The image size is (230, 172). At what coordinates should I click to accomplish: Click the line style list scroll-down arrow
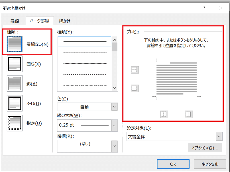115,88
